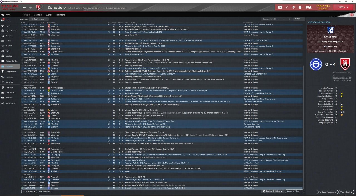The image size is (356, 196).
Task: Click Previous Meetings button
Action: [x=327, y=192]
